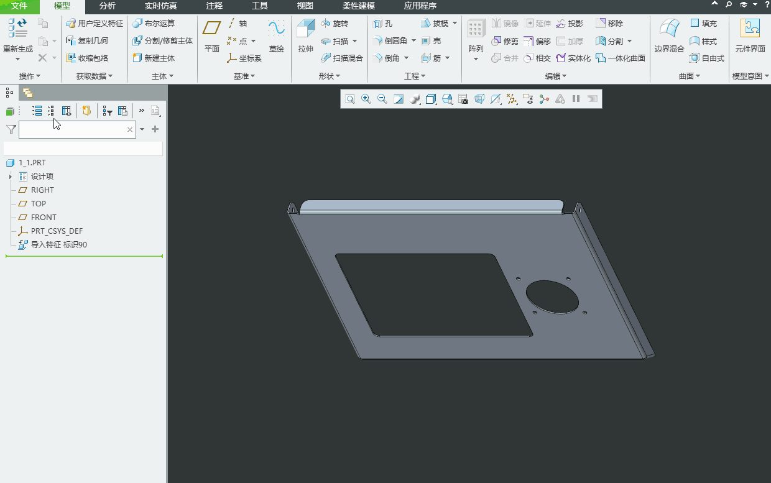This screenshot has width=771, height=483.
Task: Click 一体化曲面 unified surface
Action: (x=621, y=58)
